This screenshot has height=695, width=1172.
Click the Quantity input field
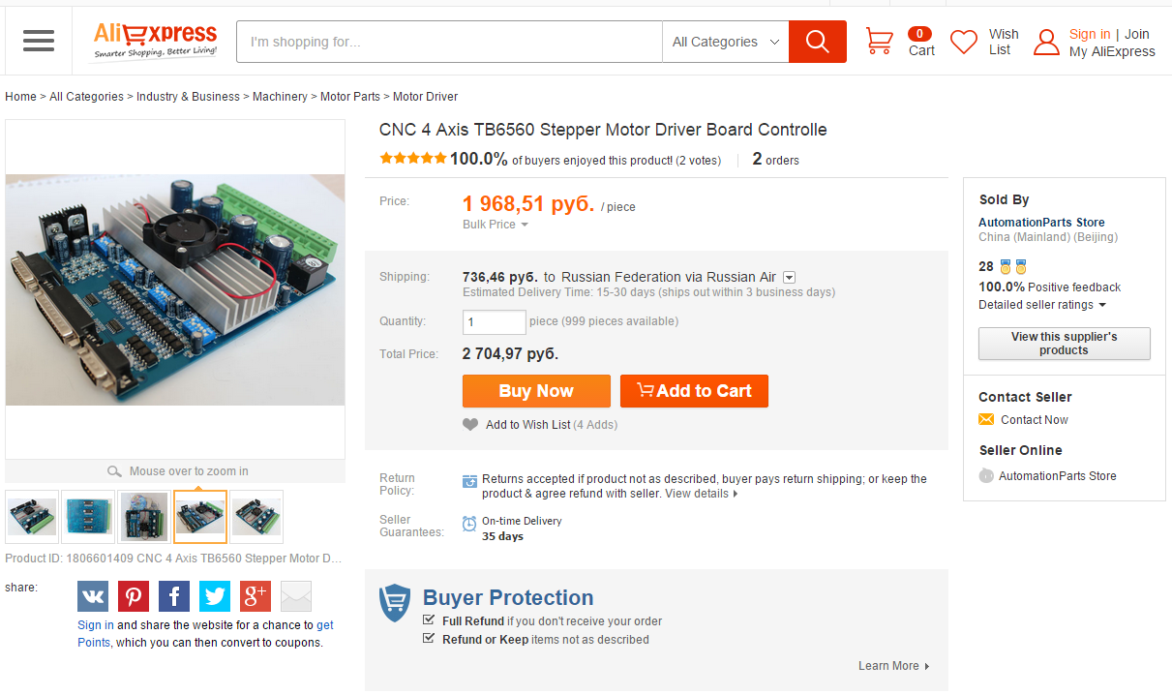pos(494,321)
